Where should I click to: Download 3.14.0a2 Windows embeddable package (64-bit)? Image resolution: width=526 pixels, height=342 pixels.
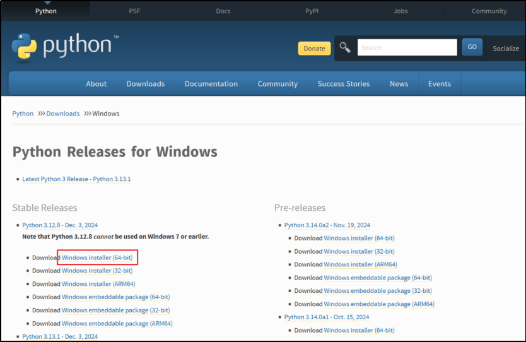(x=378, y=278)
